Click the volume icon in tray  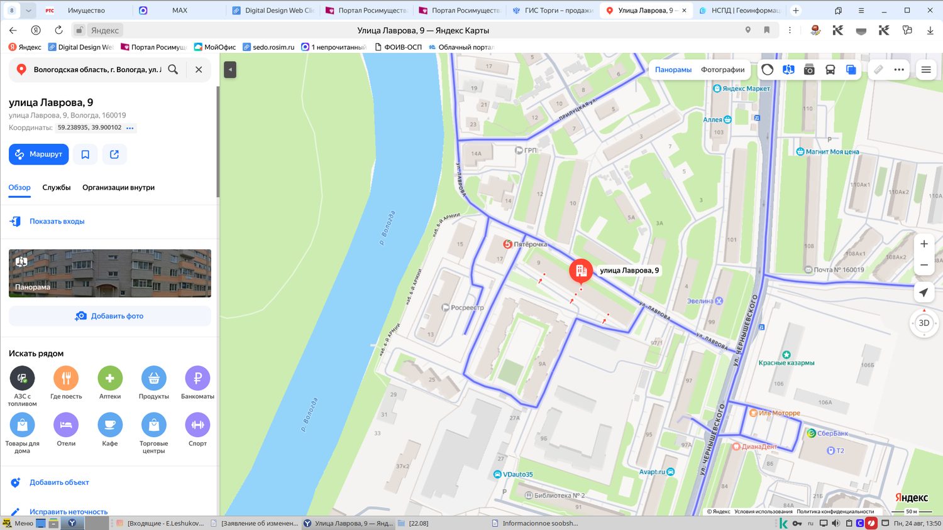[x=835, y=523]
